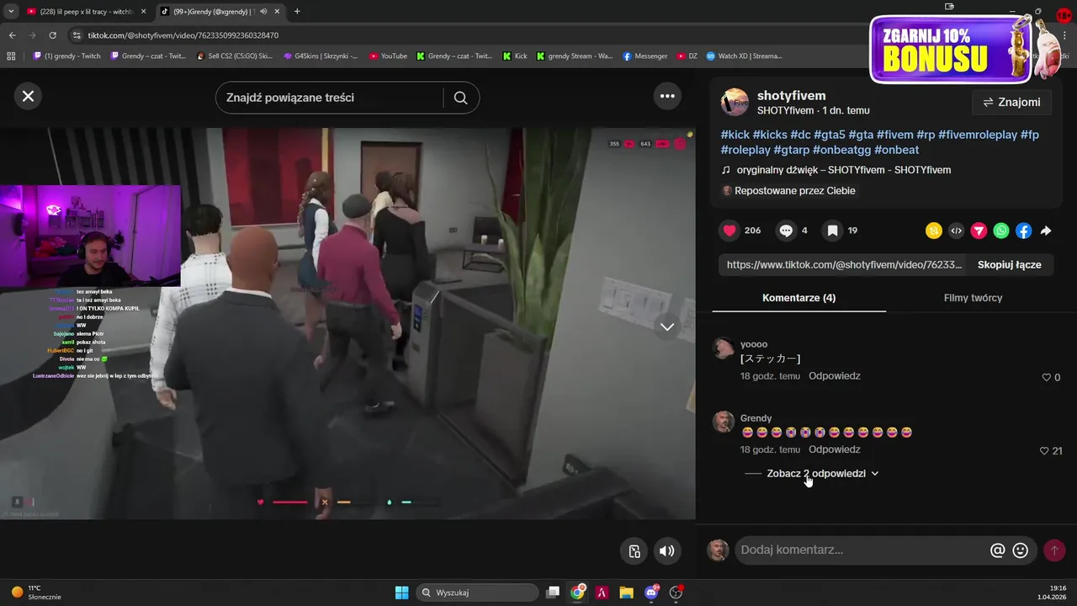Open Task View in taskbar
Viewport: 1077px width, 606px height.
click(x=553, y=593)
